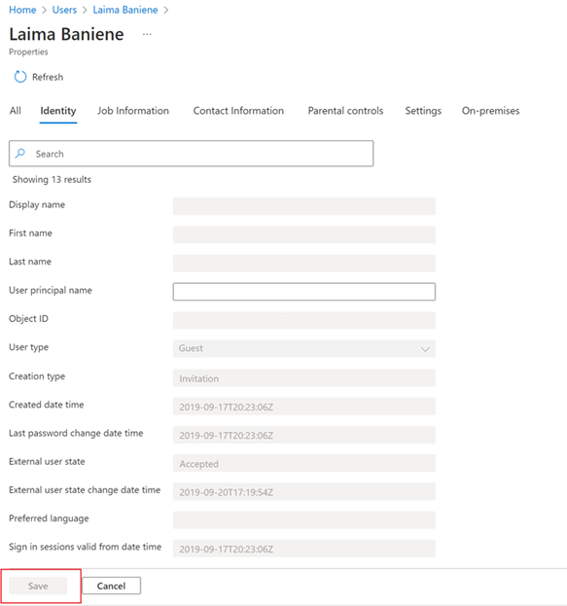Screen dimensions: 567x606
Task: Switch to the Settings tab
Action: (423, 111)
